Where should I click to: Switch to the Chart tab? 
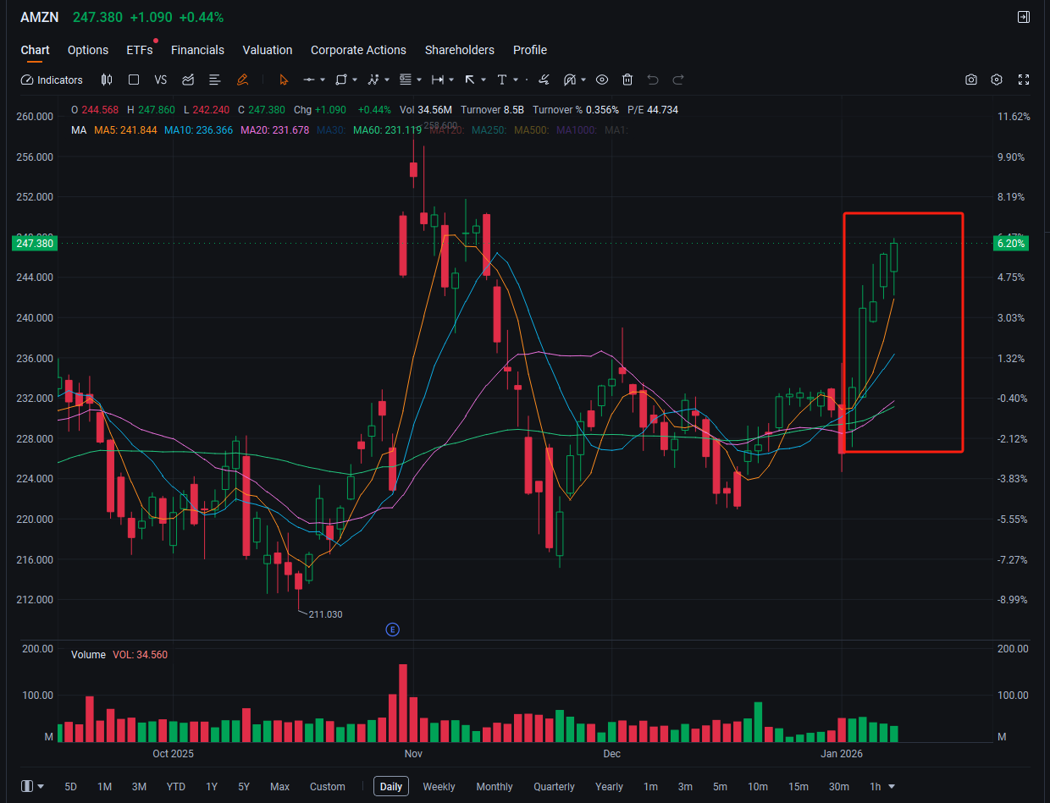point(35,50)
